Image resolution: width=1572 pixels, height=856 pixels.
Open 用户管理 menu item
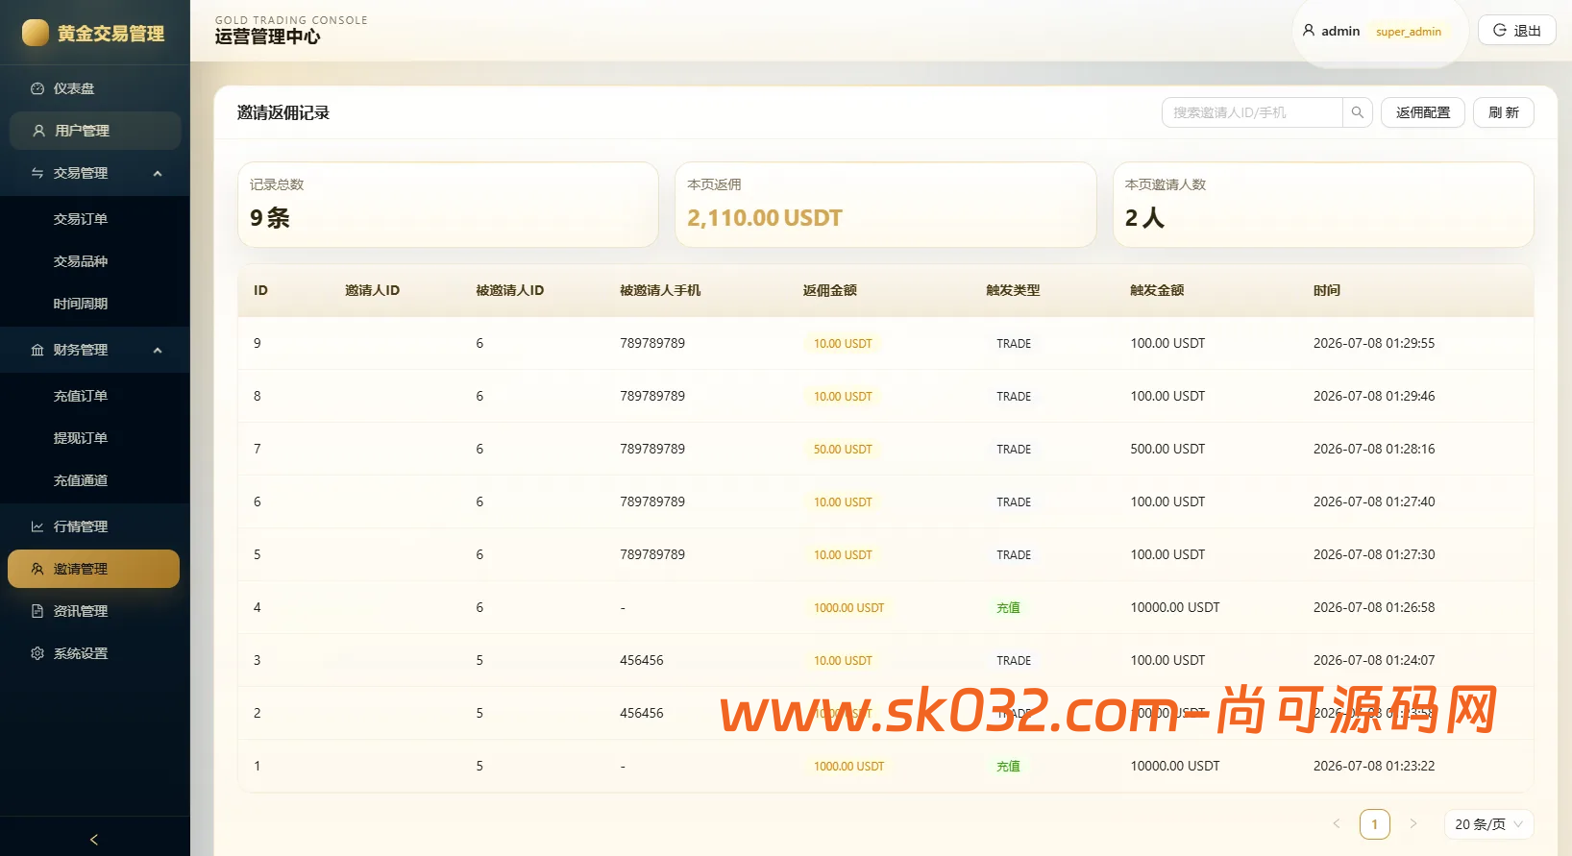pyautogui.click(x=95, y=131)
